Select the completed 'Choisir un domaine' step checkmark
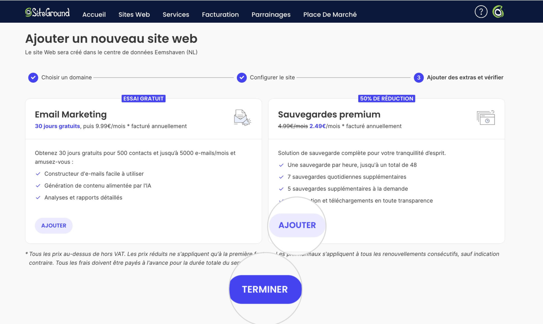 pyautogui.click(x=33, y=78)
